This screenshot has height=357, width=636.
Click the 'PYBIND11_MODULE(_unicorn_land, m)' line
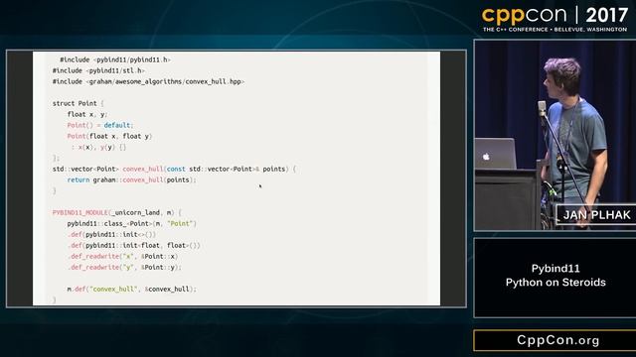pyautogui.click(x=117, y=212)
